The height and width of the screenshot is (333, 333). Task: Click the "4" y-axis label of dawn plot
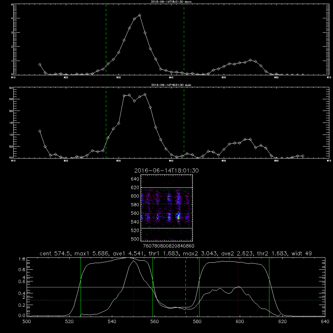click(12, 18)
